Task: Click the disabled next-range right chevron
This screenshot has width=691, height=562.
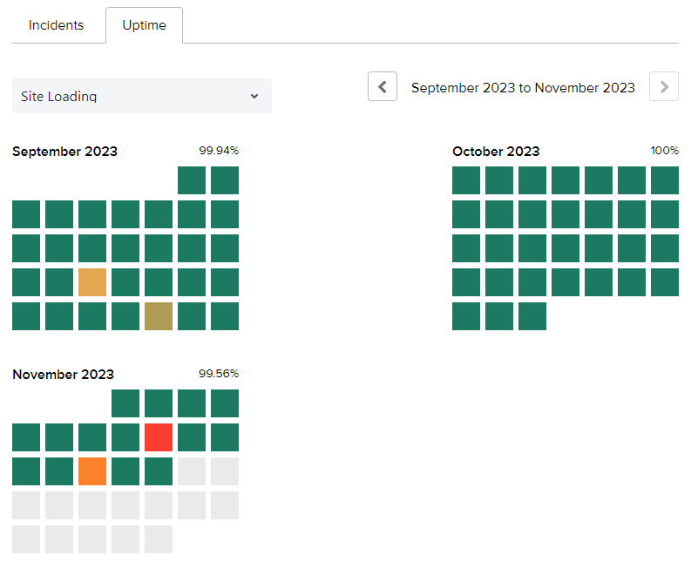Action: [x=664, y=86]
